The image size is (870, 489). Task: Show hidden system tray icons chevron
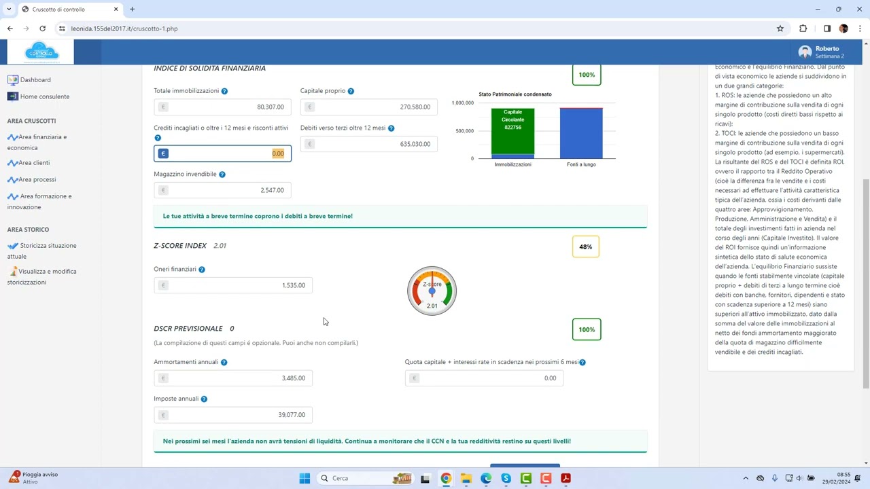click(746, 478)
